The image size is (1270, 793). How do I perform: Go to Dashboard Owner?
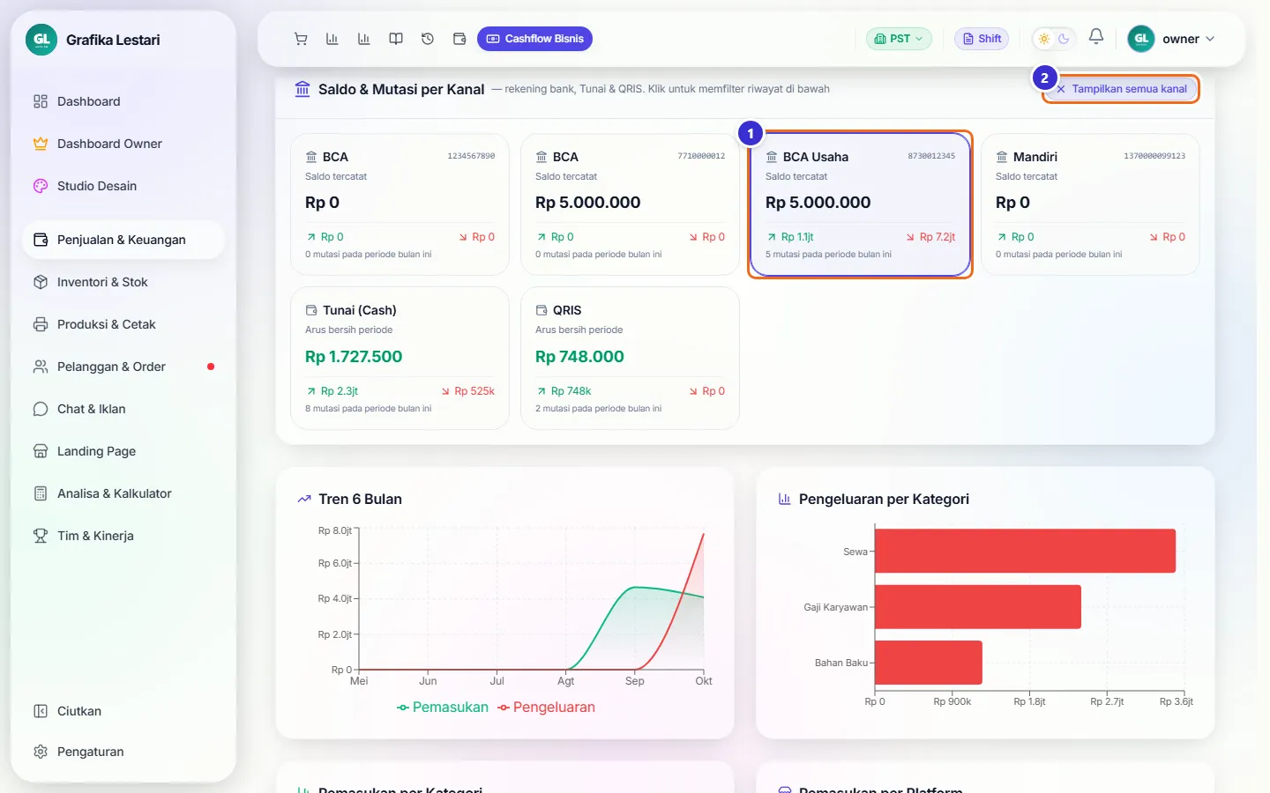[123, 144]
